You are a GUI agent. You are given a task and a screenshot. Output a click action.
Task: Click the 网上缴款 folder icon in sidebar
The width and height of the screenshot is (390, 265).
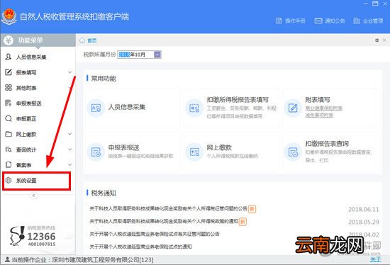(9, 134)
